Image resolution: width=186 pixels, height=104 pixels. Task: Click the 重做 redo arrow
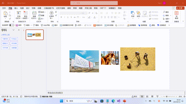tap(34, 25)
